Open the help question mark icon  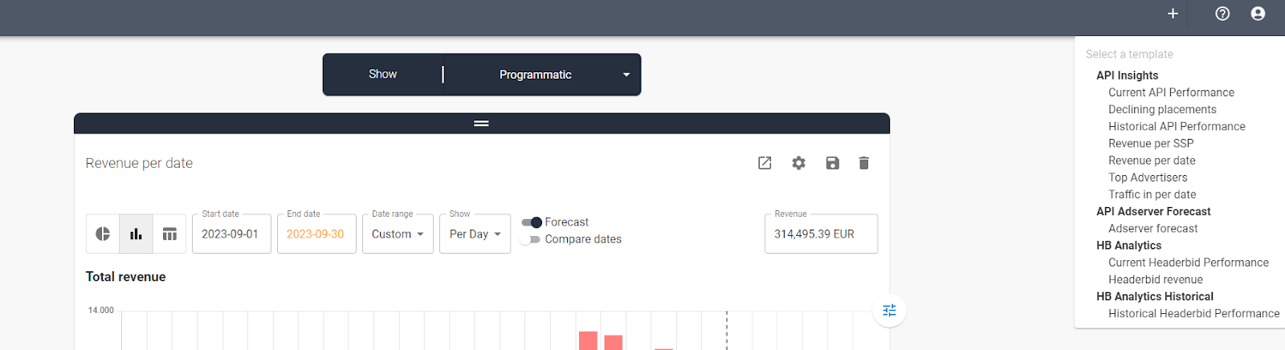coord(1222,14)
